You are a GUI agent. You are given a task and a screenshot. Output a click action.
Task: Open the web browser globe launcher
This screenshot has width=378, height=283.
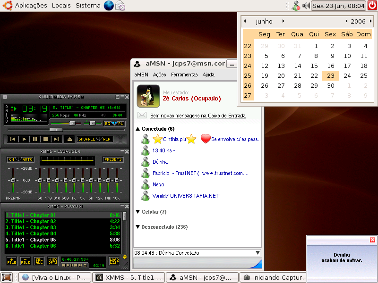109,5
